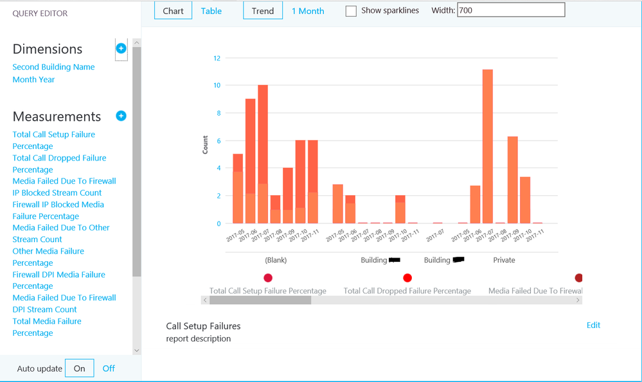642x382 pixels.
Task: Add a new measurement with plus icon
Action: coord(121,116)
